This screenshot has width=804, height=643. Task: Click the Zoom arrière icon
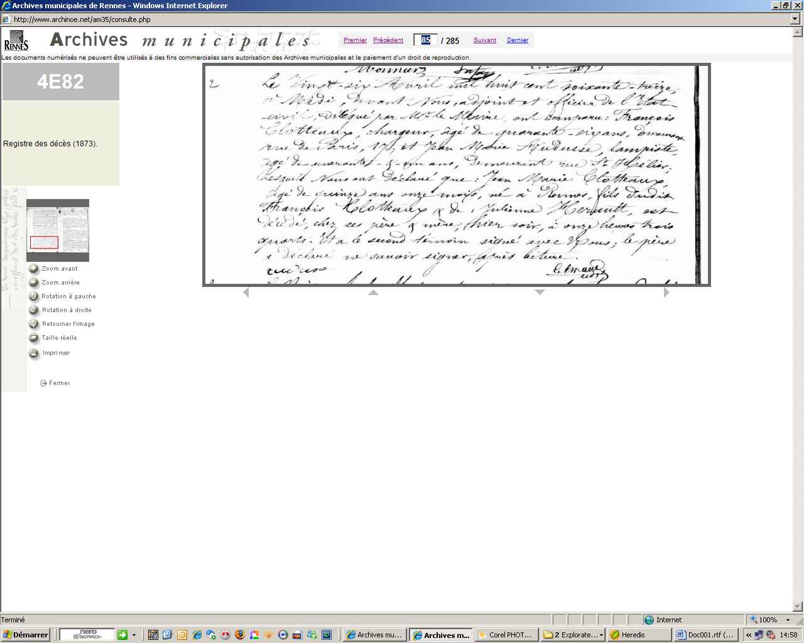point(34,283)
